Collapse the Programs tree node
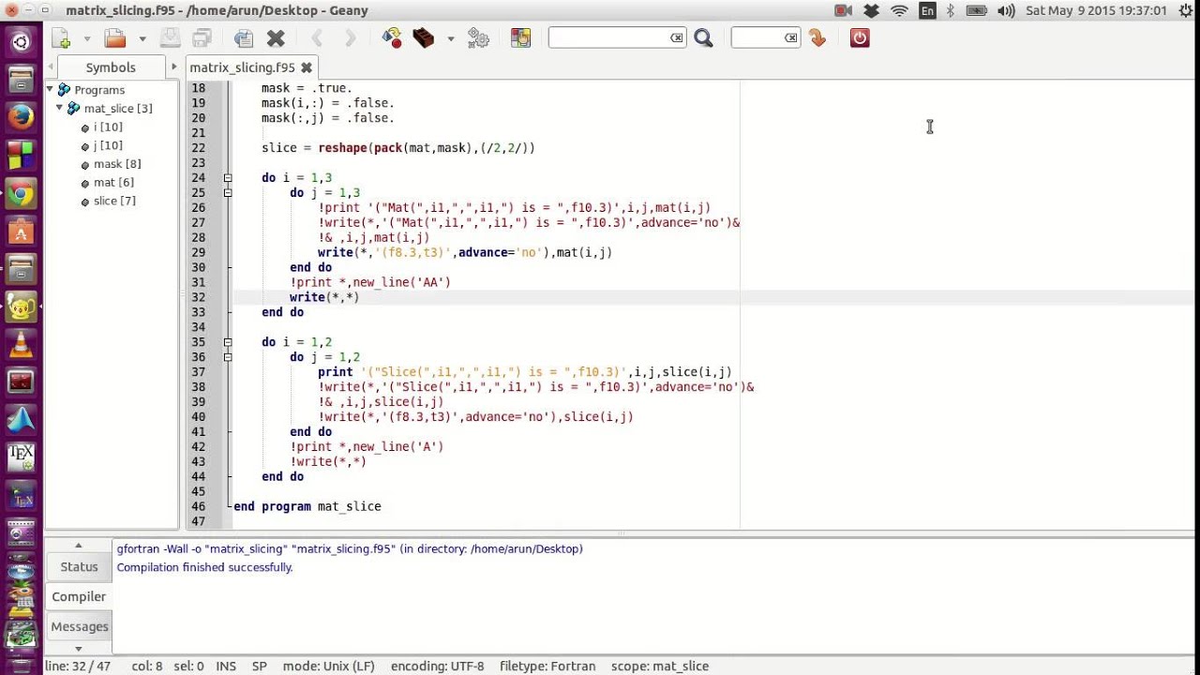1200x675 pixels. tap(50, 89)
